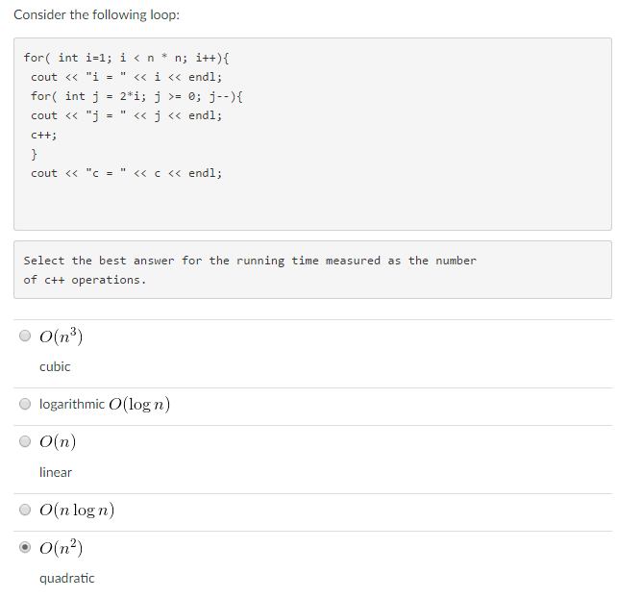Click the 'logarithmic' answer text
The height and width of the screenshot is (598, 617).
[x=72, y=405]
